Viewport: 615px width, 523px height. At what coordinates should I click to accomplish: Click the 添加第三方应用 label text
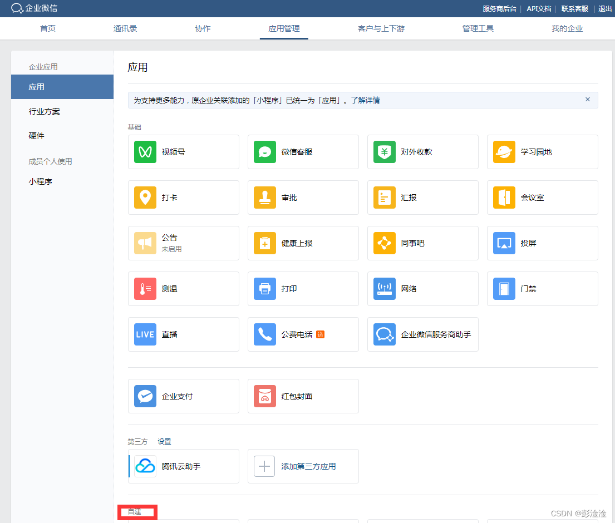pos(309,467)
